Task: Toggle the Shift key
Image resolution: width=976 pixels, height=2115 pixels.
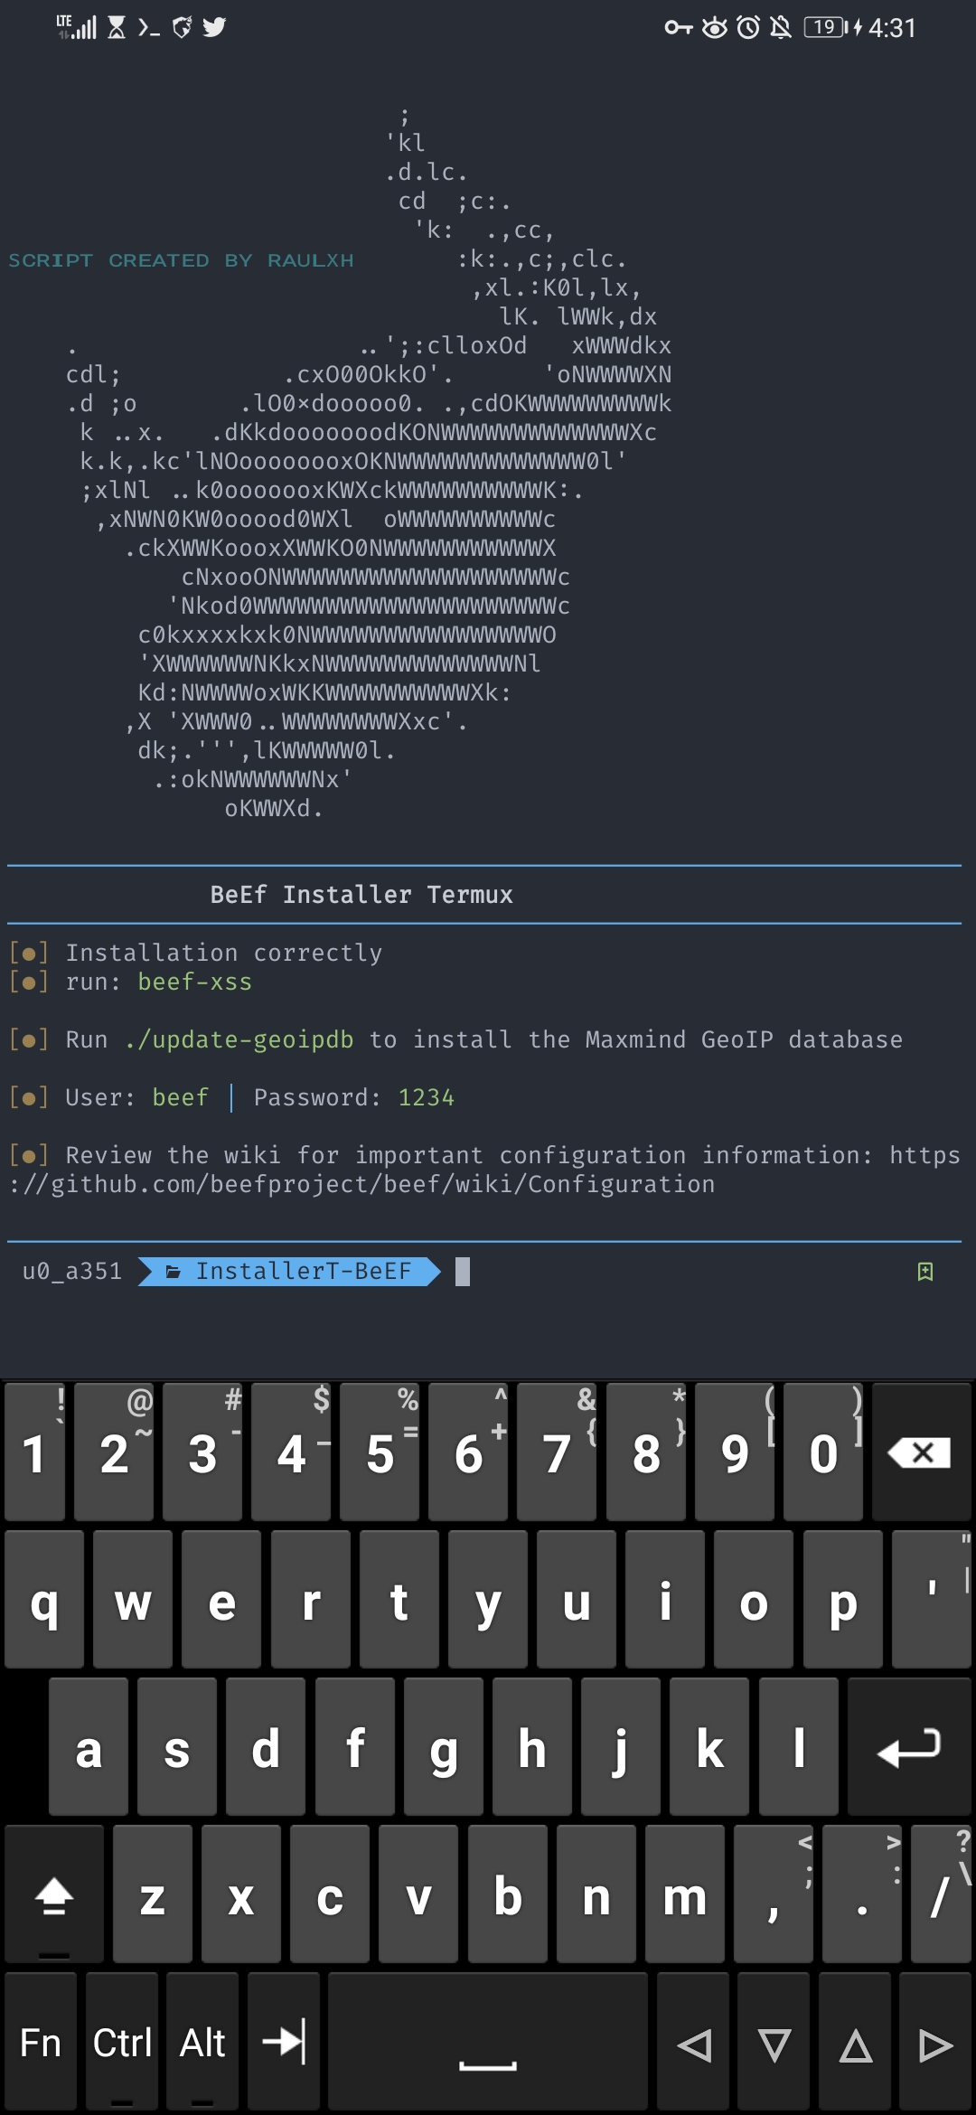Action: [x=52, y=1894]
